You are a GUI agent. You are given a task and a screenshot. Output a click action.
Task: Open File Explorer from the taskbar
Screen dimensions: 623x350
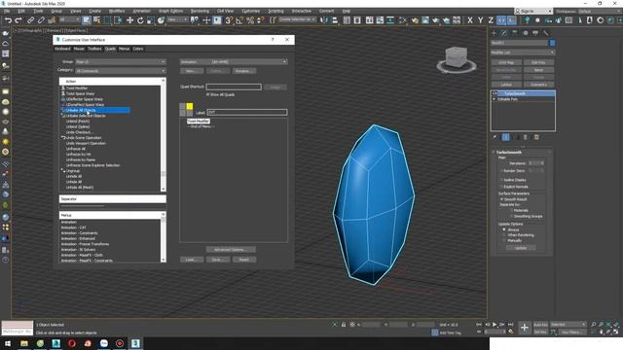point(24,343)
